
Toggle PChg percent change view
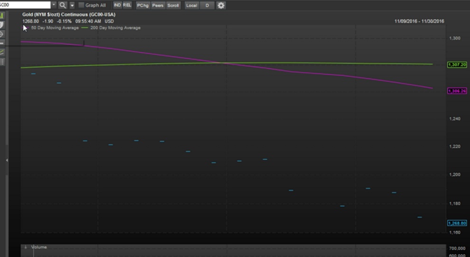(x=143, y=5)
